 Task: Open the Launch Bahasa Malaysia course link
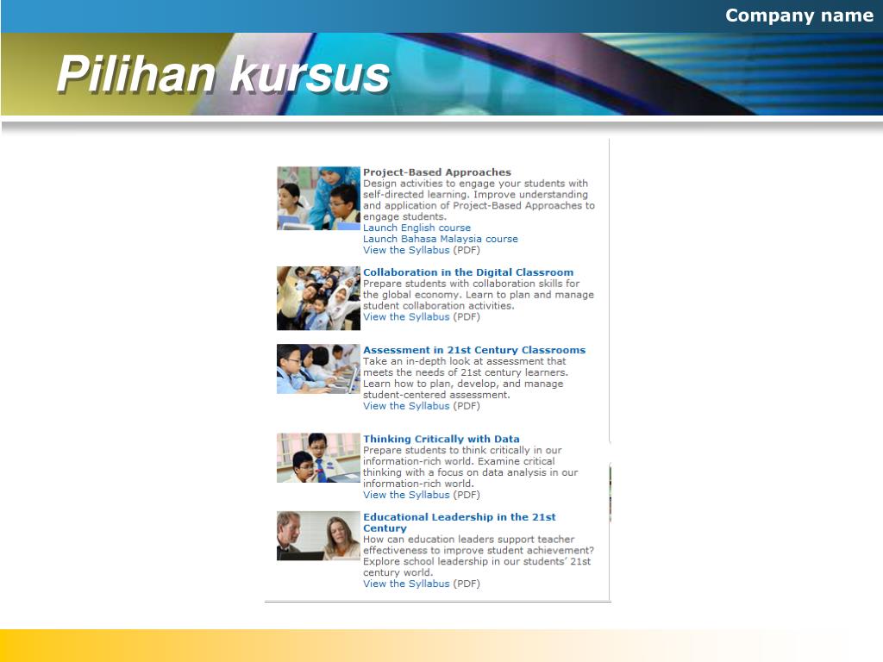441,239
